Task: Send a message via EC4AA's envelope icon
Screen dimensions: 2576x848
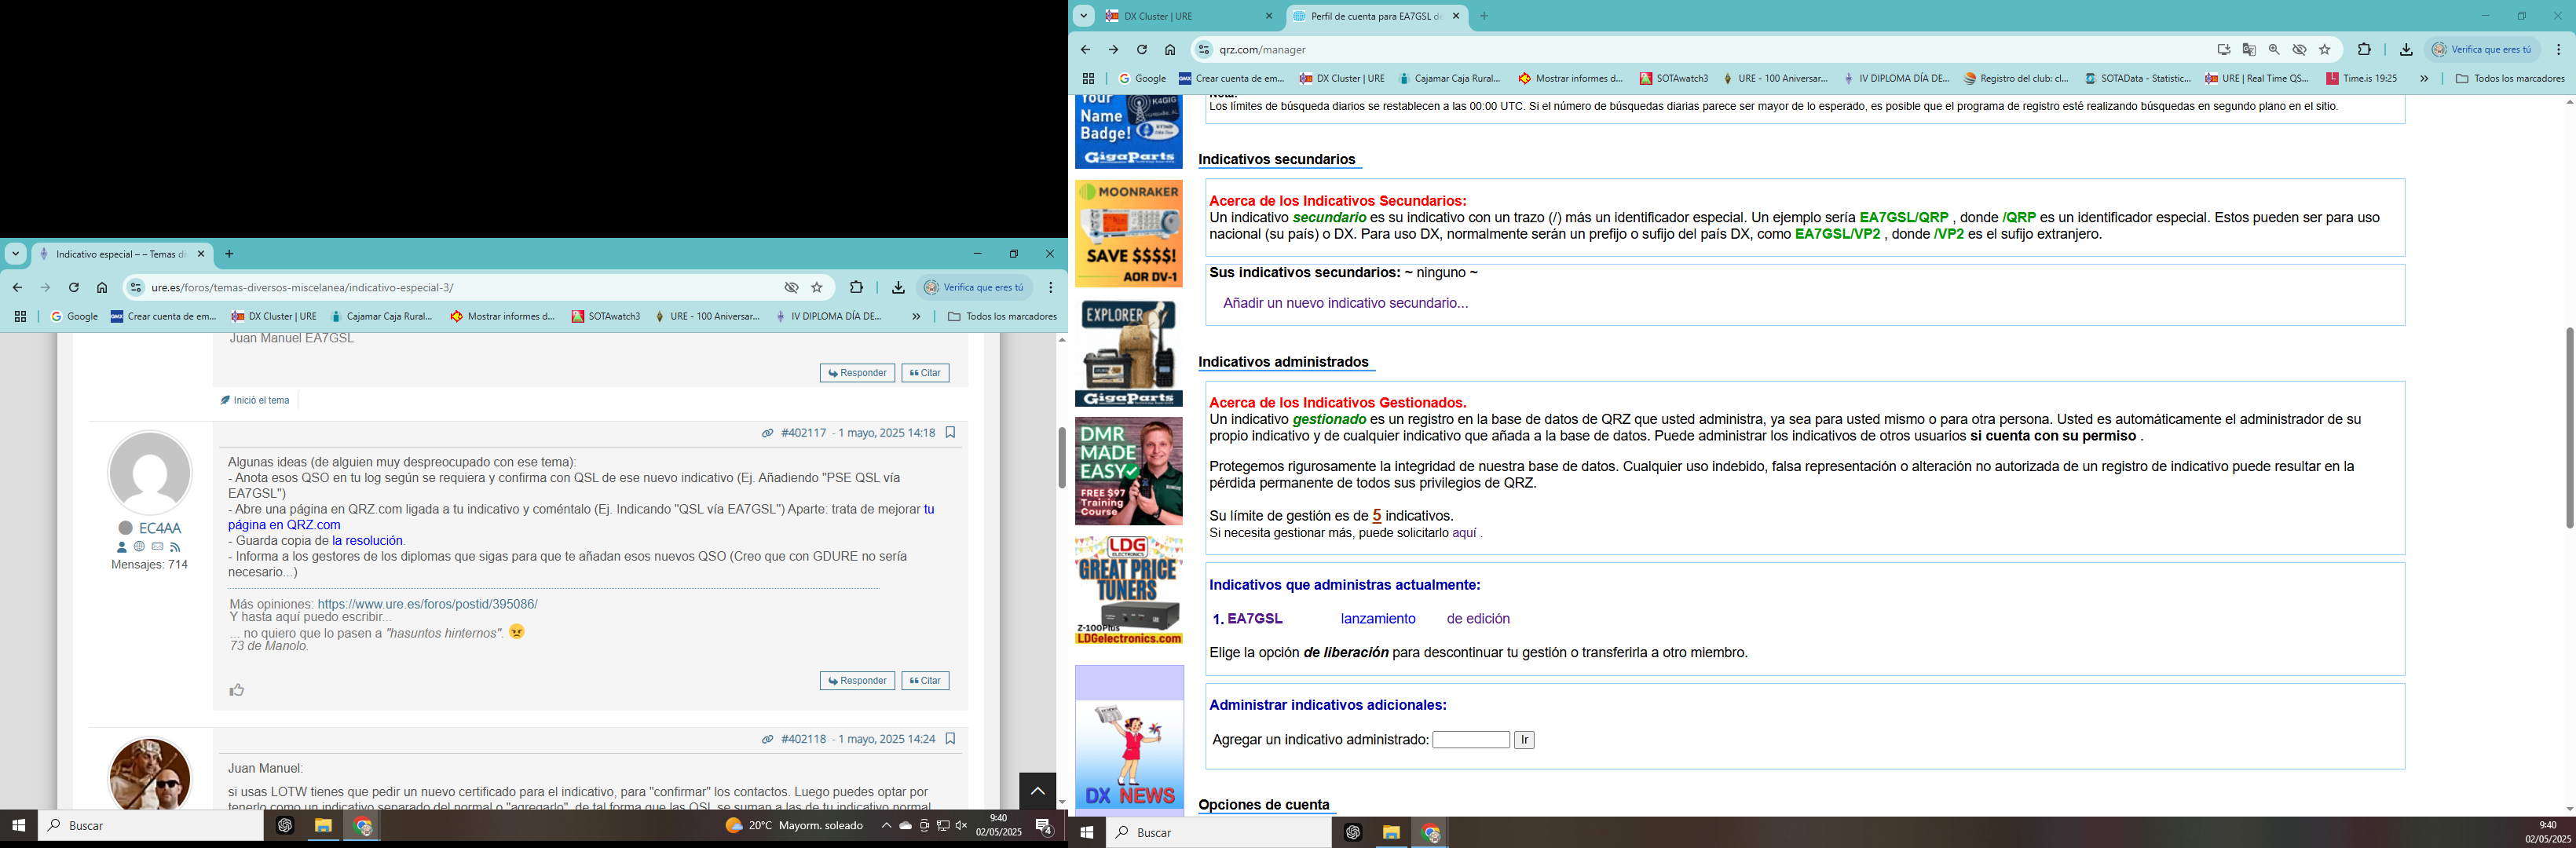Action: click(x=158, y=547)
